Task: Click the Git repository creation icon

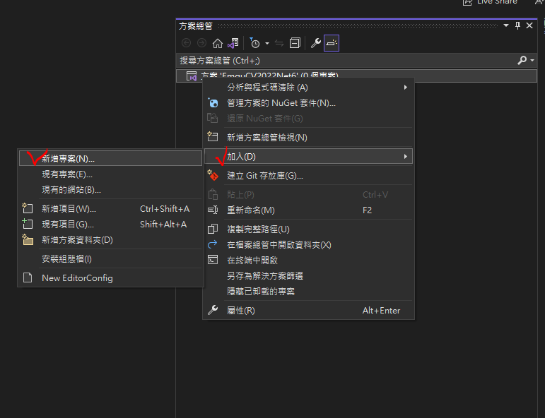Action: click(213, 175)
